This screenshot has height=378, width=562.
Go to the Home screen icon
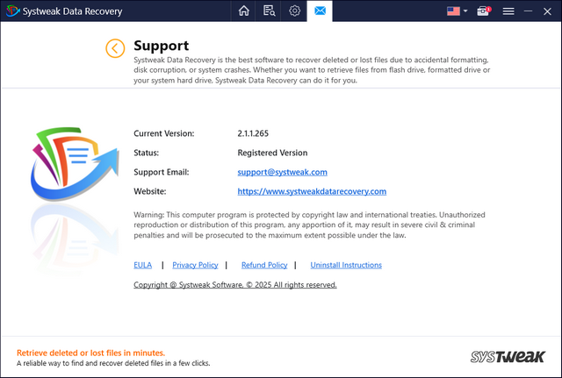click(x=244, y=11)
